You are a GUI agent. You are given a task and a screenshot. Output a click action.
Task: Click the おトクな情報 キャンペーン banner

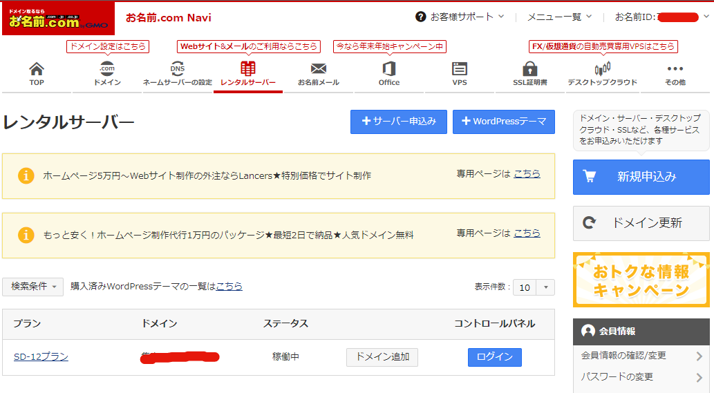point(641,280)
